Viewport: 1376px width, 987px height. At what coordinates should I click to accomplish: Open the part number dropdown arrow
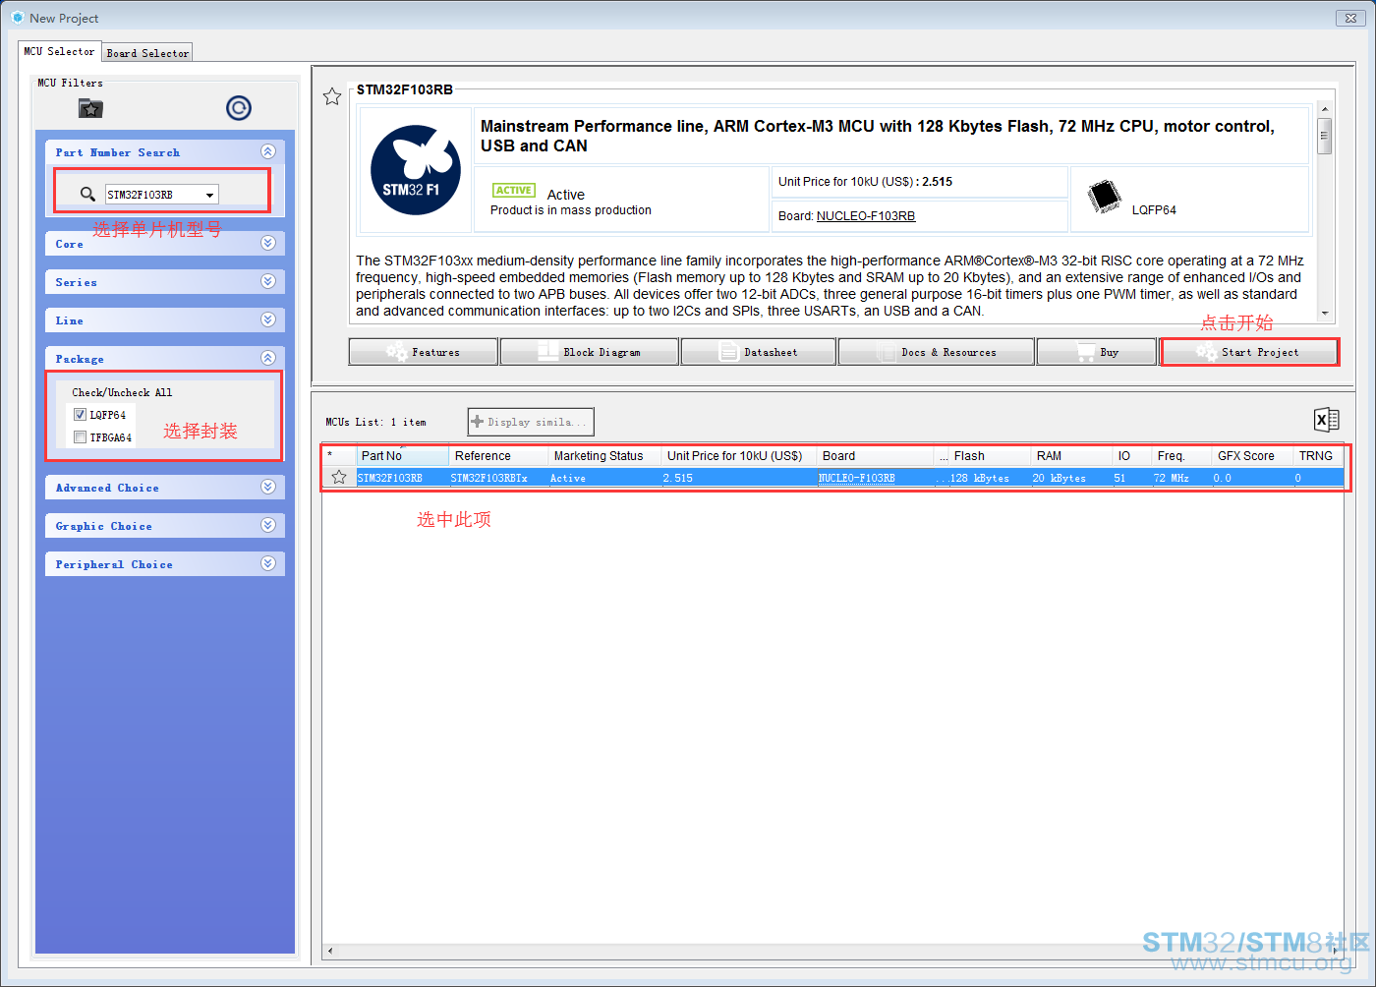point(209,195)
